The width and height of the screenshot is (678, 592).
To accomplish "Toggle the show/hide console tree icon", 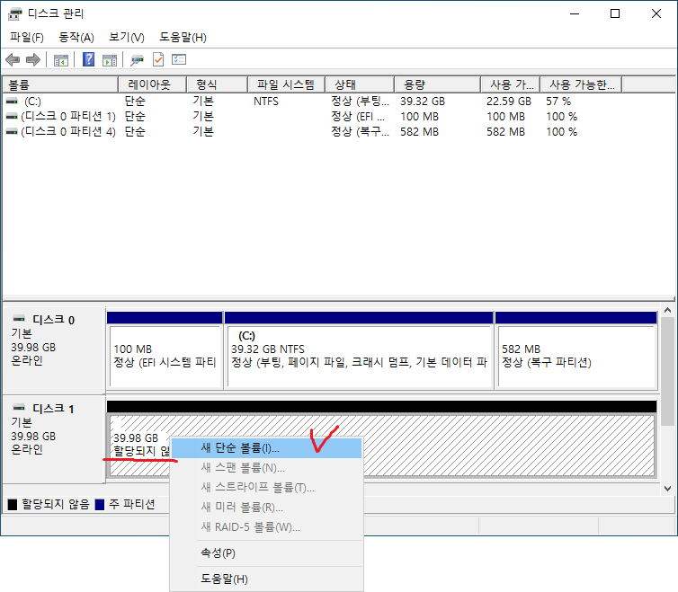I will click(x=61, y=60).
